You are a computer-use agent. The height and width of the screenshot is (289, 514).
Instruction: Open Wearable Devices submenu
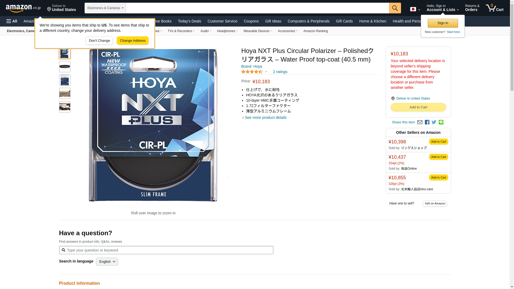tap(258, 31)
